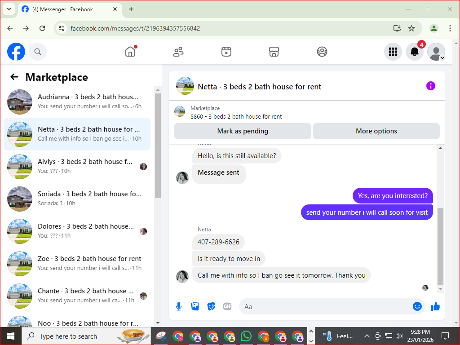
Task: Click 'send your number i will call' bubble
Action: click(367, 212)
